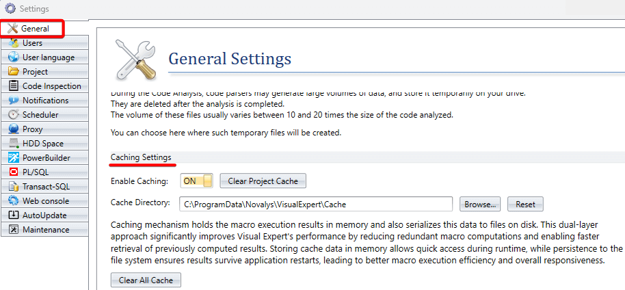625x290 pixels.
Task: Open the Notifications settings tab
Action: 44,100
